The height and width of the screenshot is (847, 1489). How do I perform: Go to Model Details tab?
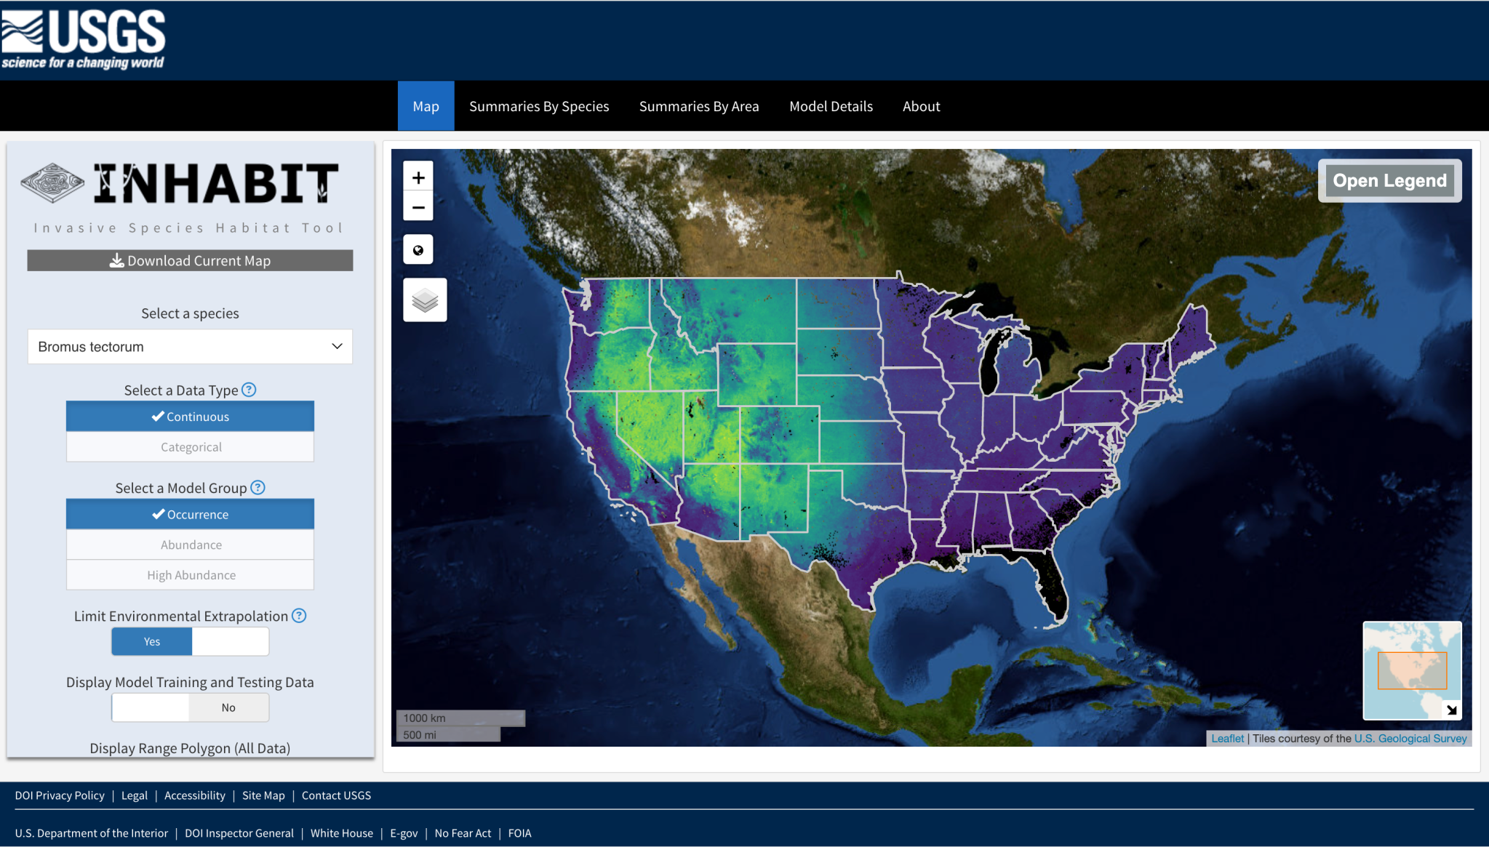coord(831,106)
